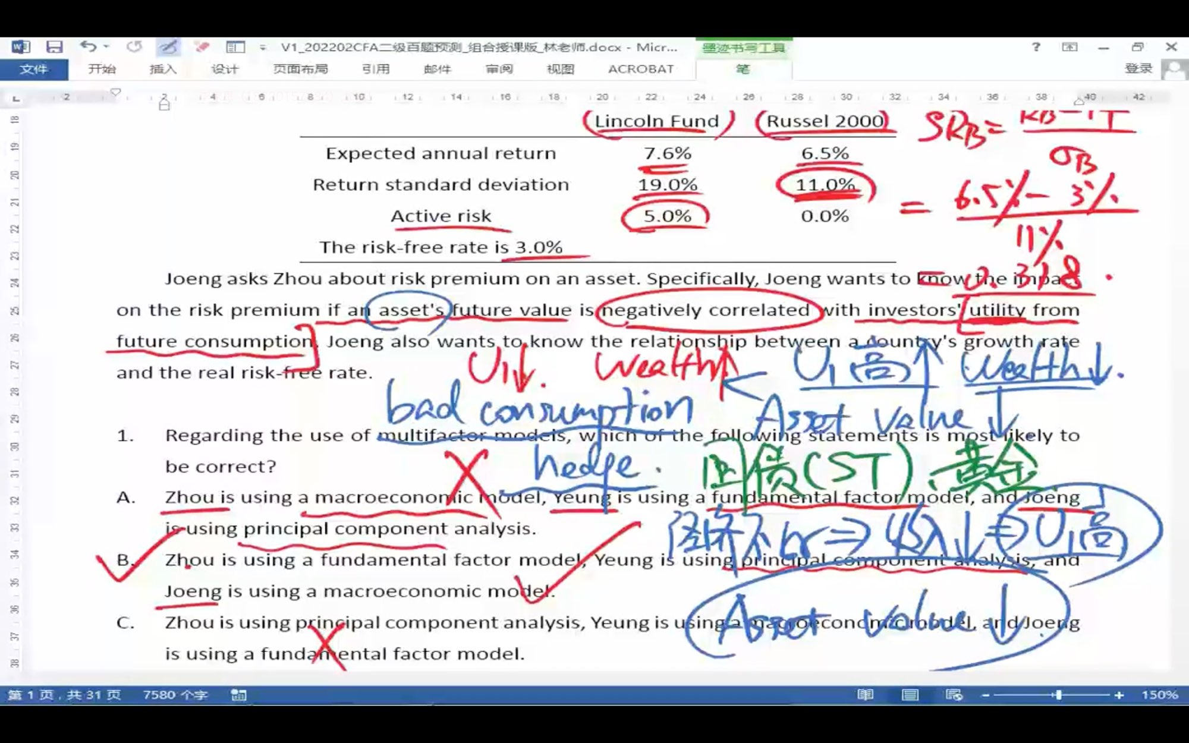Click 登录 to sign in
The image size is (1189, 743).
tap(1138, 69)
